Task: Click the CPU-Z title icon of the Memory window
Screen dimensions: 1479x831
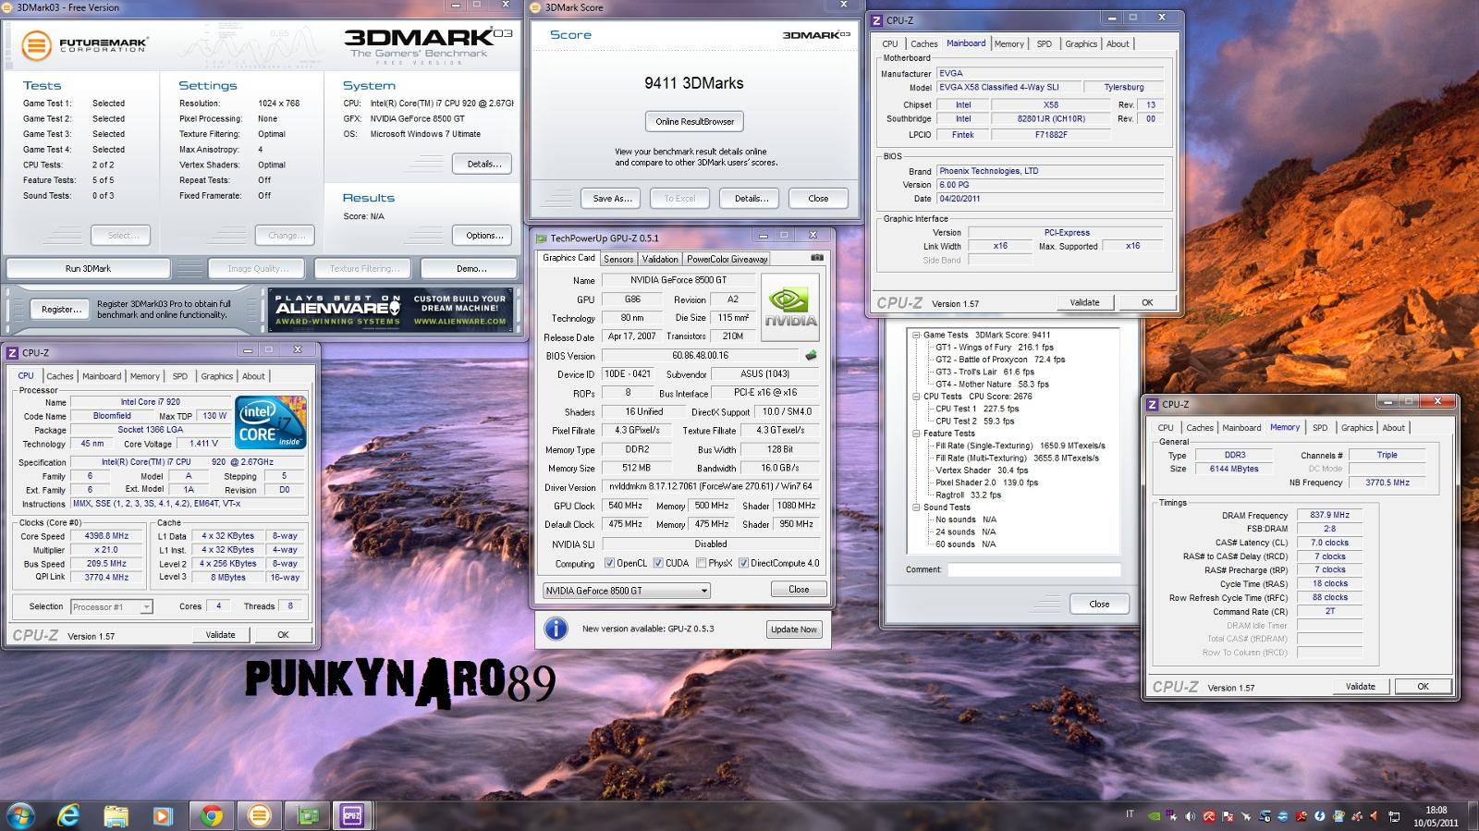Action: point(1153,404)
